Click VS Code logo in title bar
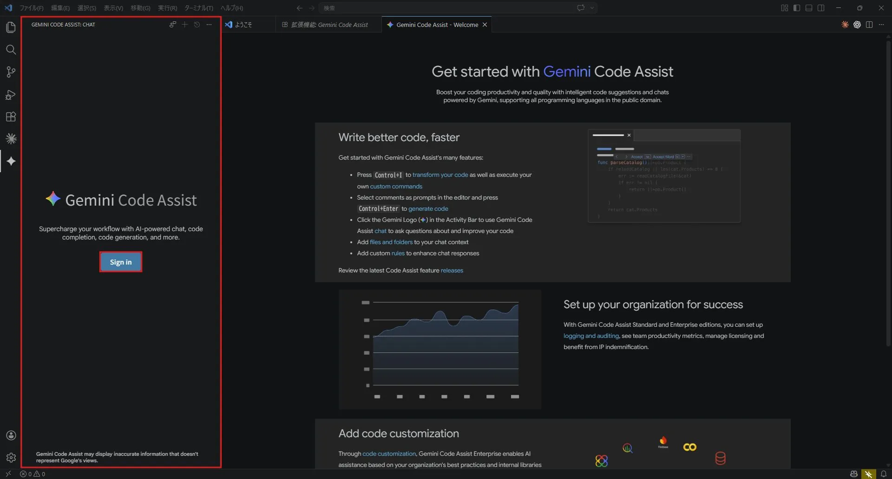892x479 pixels. [x=8, y=8]
